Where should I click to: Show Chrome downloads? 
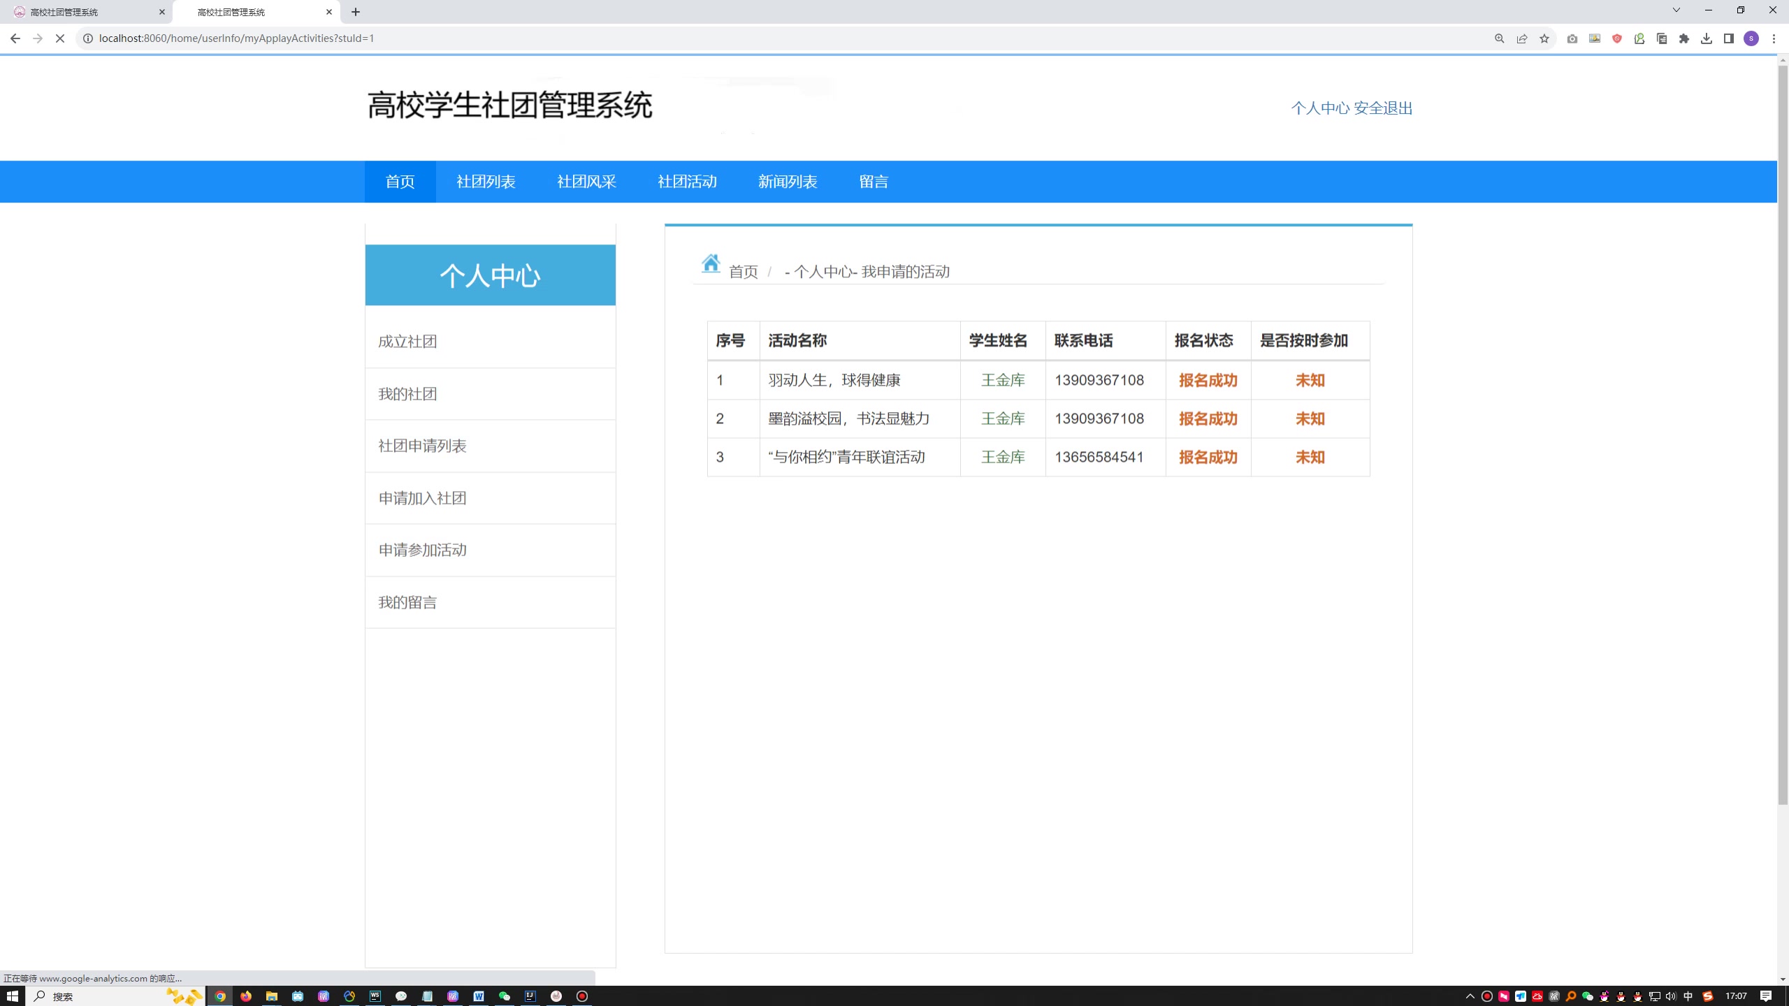coord(1707,38)
